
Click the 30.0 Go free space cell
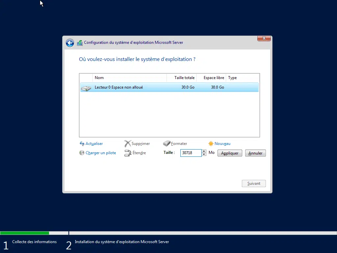tap(218, 87)
